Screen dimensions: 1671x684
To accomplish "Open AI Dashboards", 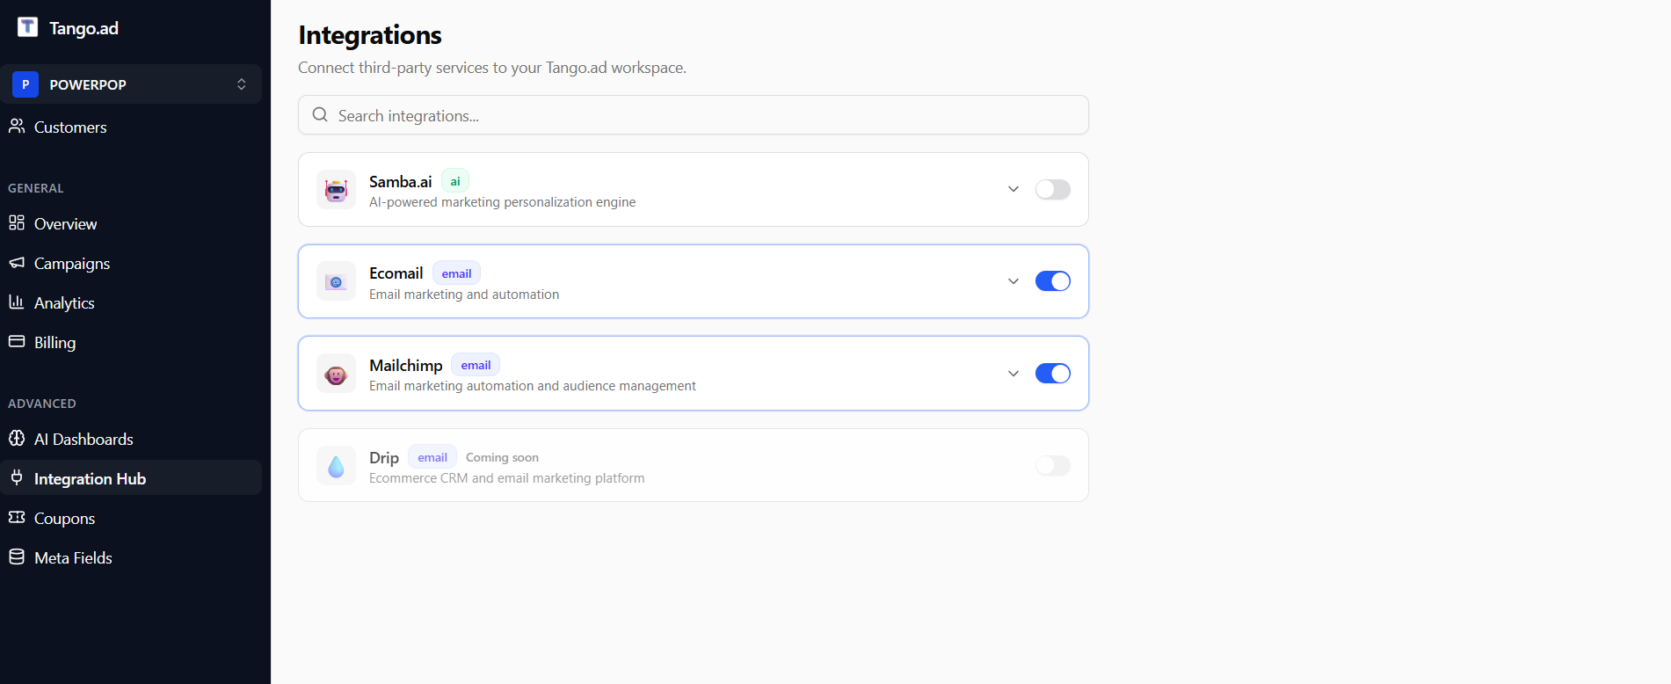I will [x=131, y=439].
